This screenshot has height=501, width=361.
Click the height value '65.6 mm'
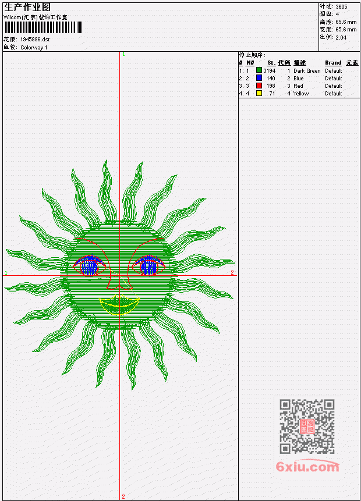click(x=346, y=22)
